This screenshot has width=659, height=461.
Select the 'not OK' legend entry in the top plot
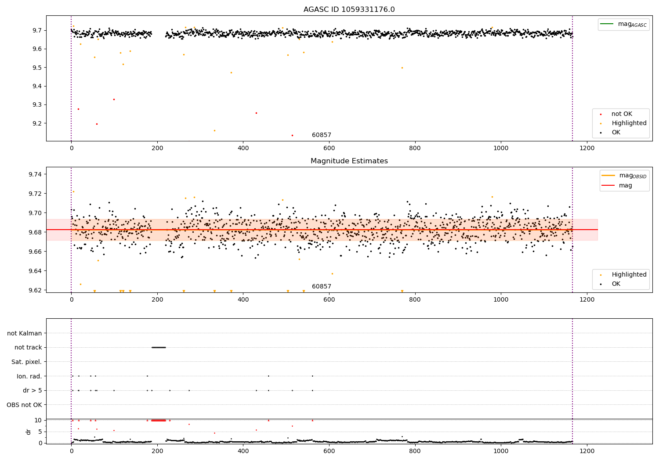point(622,114)
